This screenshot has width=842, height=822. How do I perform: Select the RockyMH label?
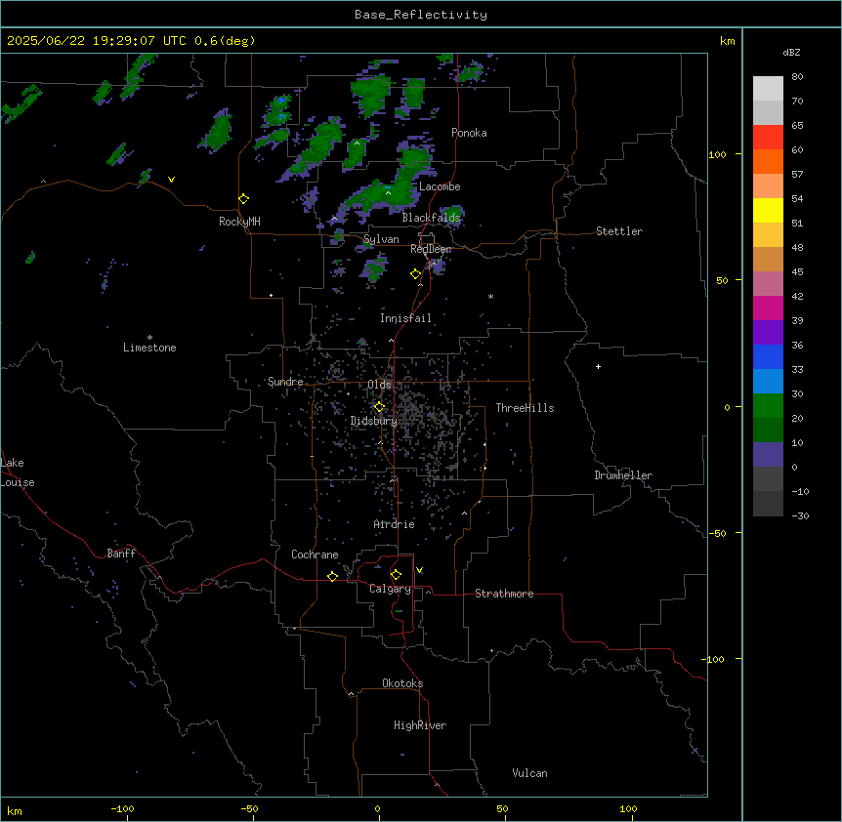pyautogui.click(x=239, y=222)
